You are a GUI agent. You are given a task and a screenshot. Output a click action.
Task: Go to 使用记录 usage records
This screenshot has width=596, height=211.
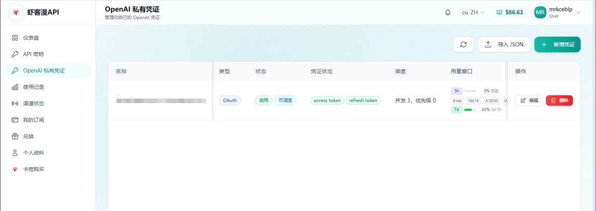coord(48,87)
